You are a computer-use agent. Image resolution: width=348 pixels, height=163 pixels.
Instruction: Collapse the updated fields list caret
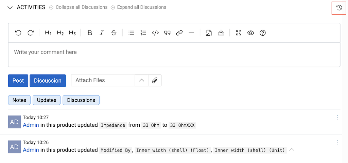pos(292,149)
